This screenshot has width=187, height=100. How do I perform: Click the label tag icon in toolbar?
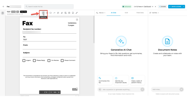[51, 13]
